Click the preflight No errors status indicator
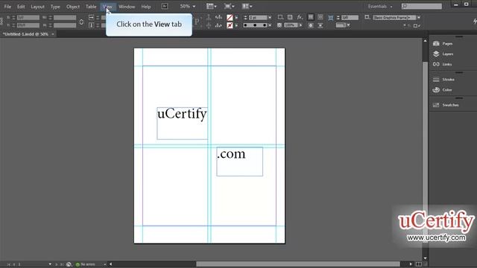The height and width of the screenshot is (268, 477). click(86, 264)
